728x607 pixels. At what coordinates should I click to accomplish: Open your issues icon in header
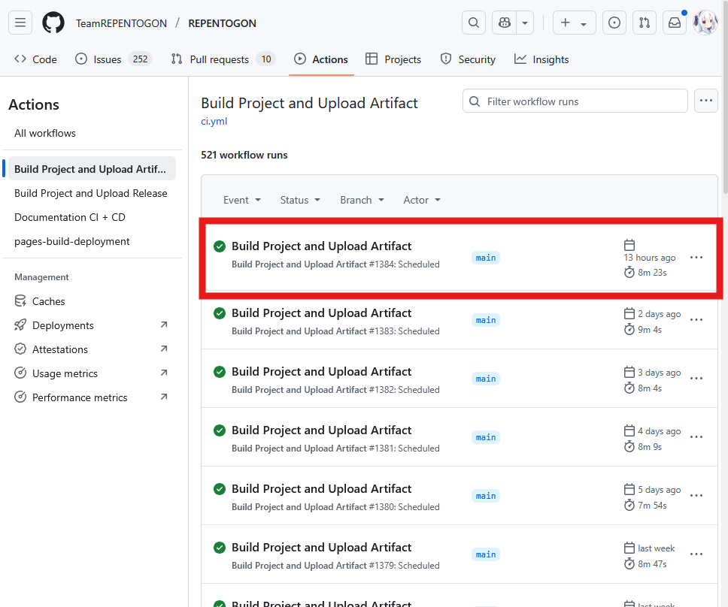tap(614, 23)
